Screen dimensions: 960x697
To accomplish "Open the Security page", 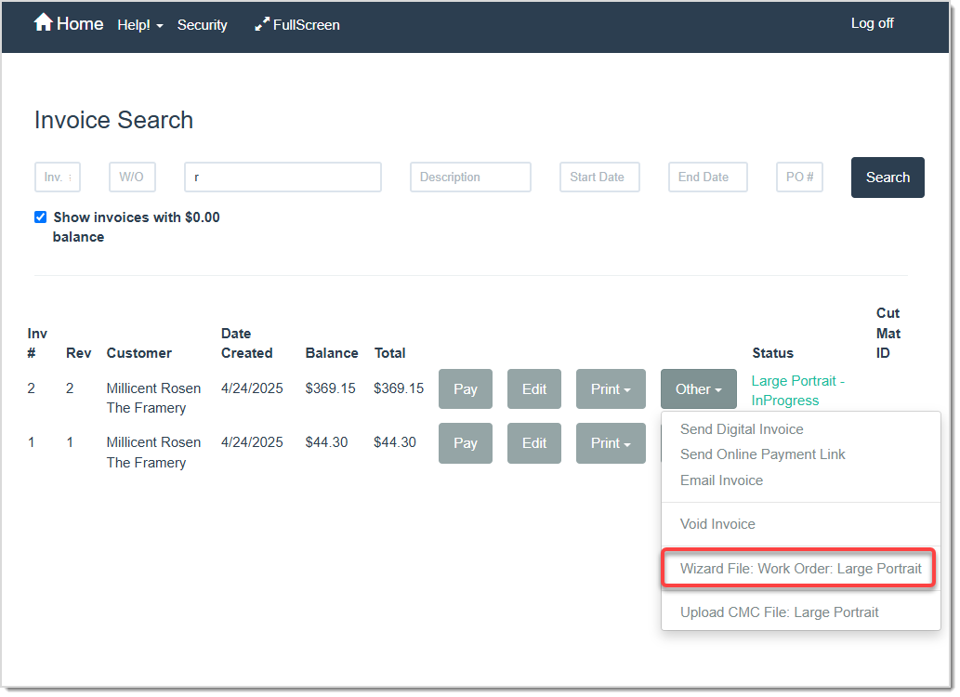I will point(202,25).
